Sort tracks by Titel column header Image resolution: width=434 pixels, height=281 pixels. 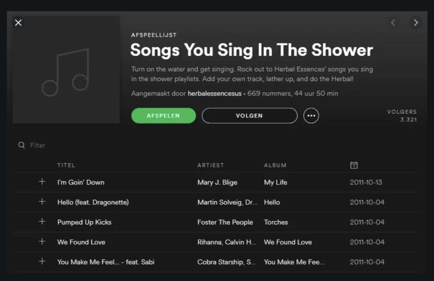pyautogui.click(x=66, y=165)
